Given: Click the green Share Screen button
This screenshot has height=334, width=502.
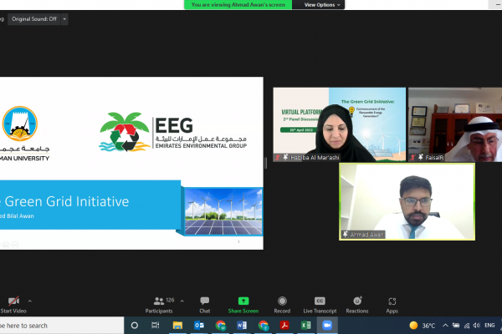Looking at the screenshot, I should pyautogui.click(x=243, y=303).
